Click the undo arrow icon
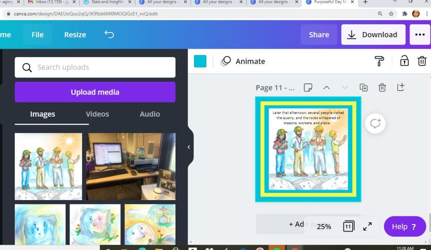The width and height of the screenshot is (431, 250). [109, 34]
